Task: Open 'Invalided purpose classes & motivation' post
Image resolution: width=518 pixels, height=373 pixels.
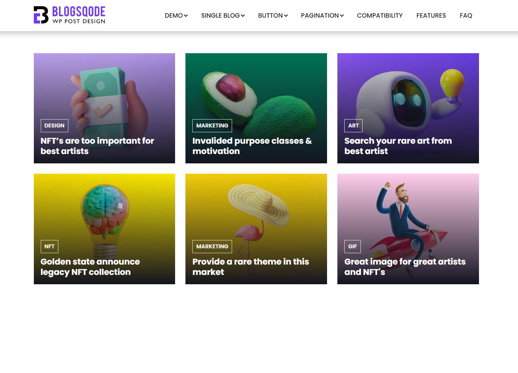Action: click(x=252, y=146)
